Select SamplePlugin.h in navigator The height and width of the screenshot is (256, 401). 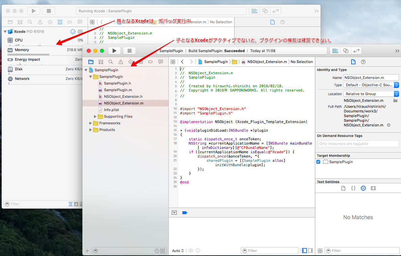tap(117, 83)
